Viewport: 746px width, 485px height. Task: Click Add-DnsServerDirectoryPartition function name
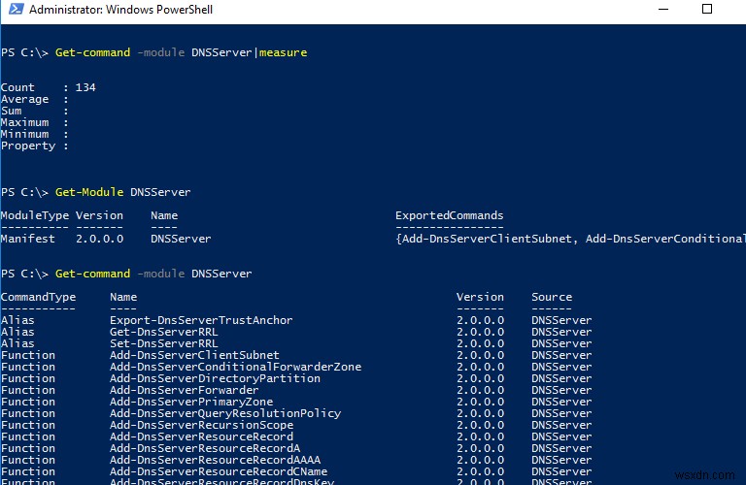[215, 378]
